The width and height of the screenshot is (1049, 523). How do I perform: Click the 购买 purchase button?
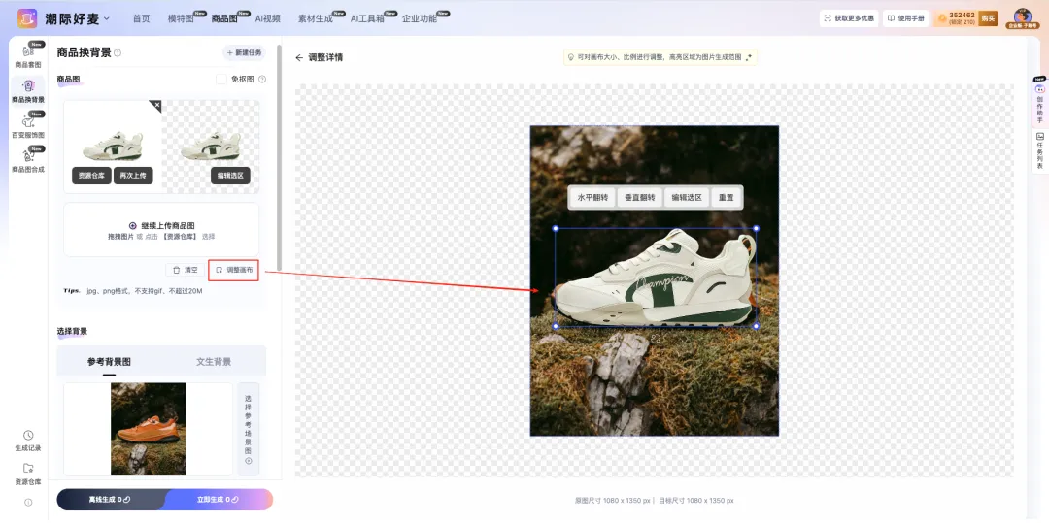pos(988,18)
